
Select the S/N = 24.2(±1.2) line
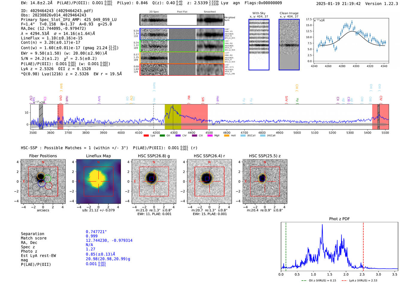[x=59, y=59]
